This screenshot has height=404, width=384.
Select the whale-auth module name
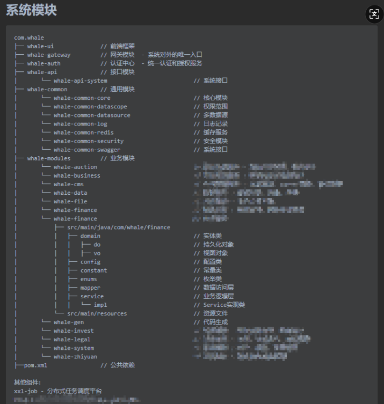44,63
